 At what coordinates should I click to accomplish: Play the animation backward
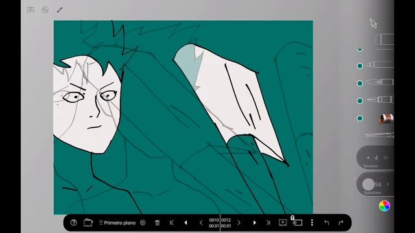click(186, 223)
